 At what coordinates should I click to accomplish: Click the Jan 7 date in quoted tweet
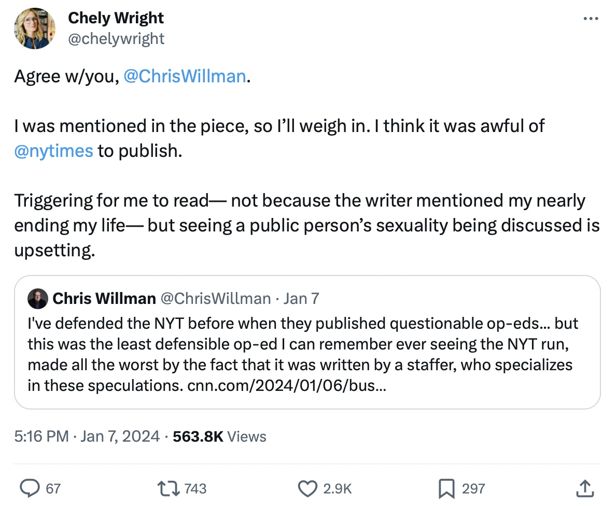click(301, 299)
